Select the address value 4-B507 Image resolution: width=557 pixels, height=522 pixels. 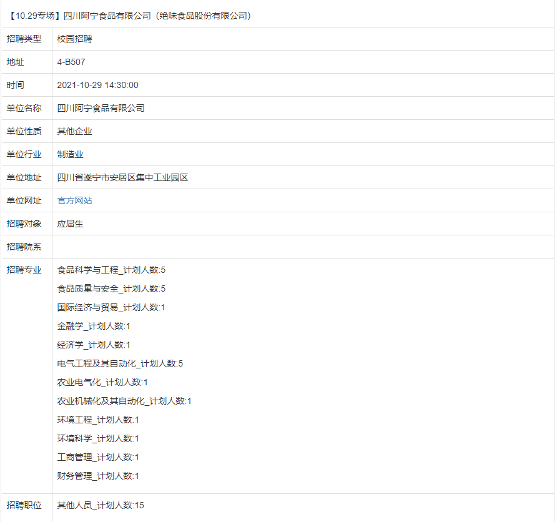(x=71, y=62)
